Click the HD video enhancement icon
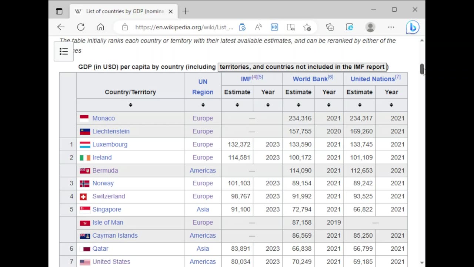 274,27
